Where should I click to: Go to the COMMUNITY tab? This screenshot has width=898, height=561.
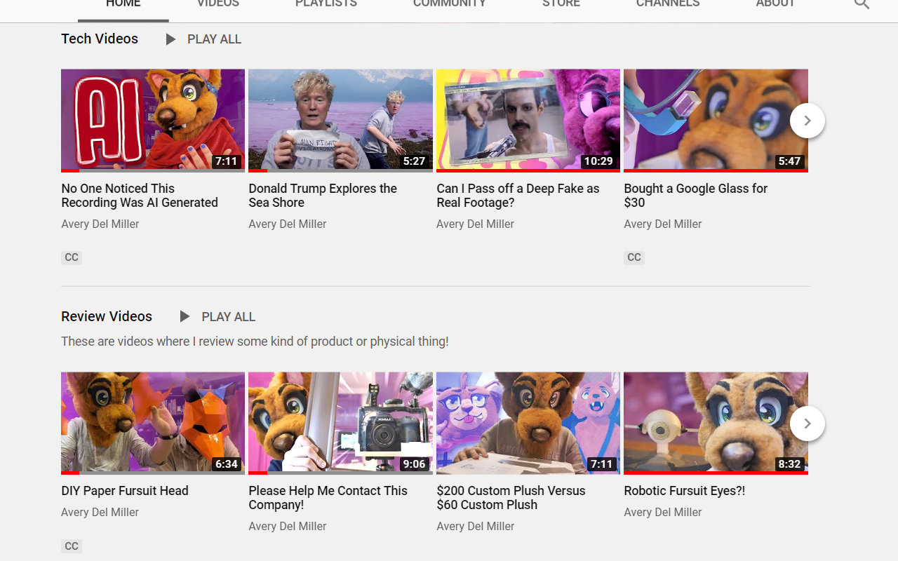pos(450,4)
